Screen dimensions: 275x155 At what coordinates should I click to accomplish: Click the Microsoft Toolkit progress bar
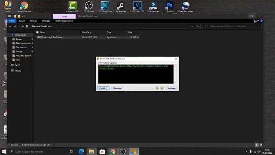tap(139, 88)
